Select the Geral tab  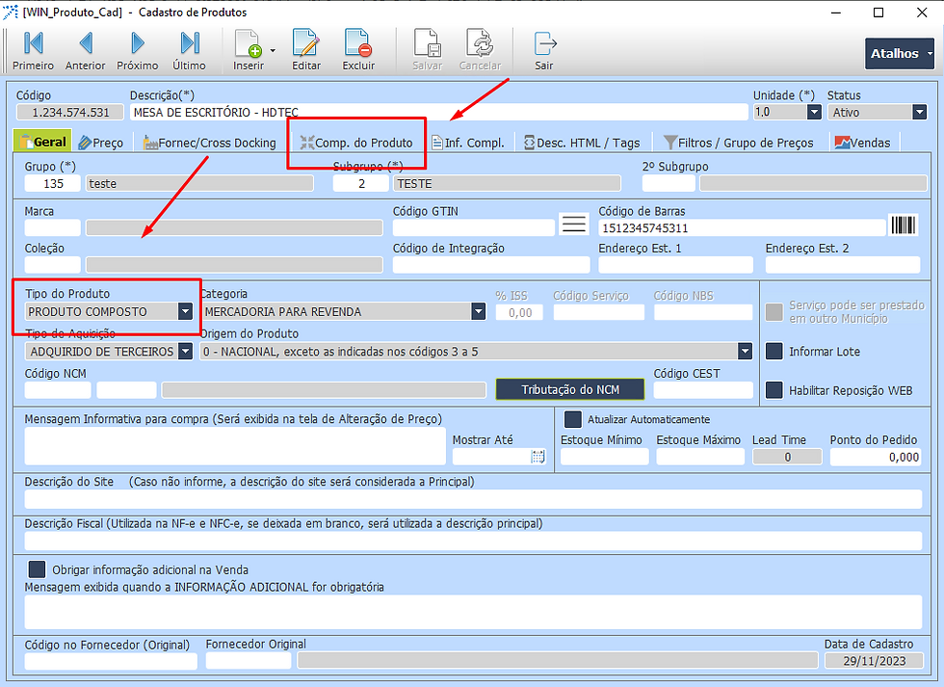point(42,142)
